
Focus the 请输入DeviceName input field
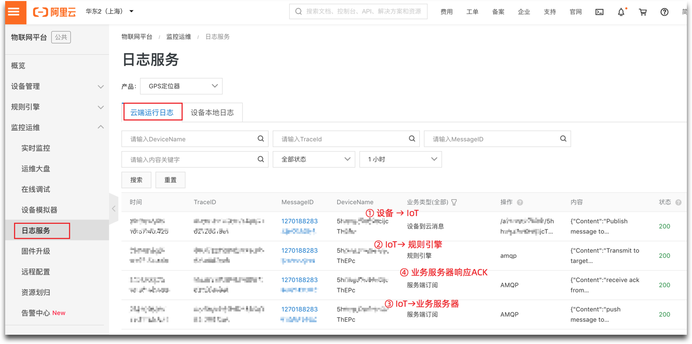195,139
